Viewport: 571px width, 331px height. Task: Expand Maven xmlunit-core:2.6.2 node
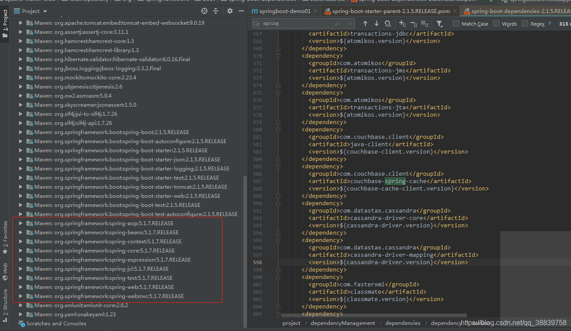tap(21, 305)
